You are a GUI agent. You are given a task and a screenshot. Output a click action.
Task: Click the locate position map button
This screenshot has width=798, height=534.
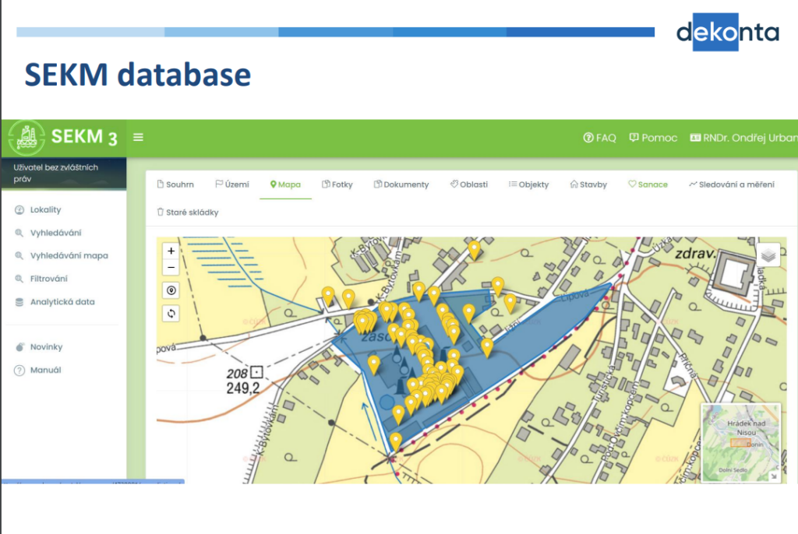pyautogui.click(x=171, y=290)
